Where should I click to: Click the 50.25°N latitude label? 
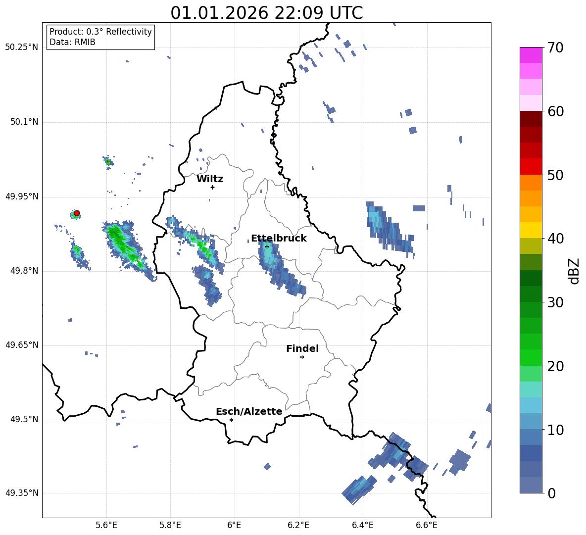tap(22, 48)
